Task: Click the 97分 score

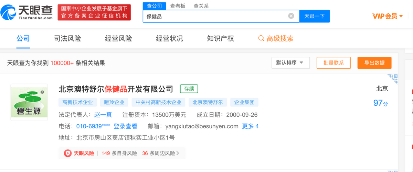Action: 380,103
